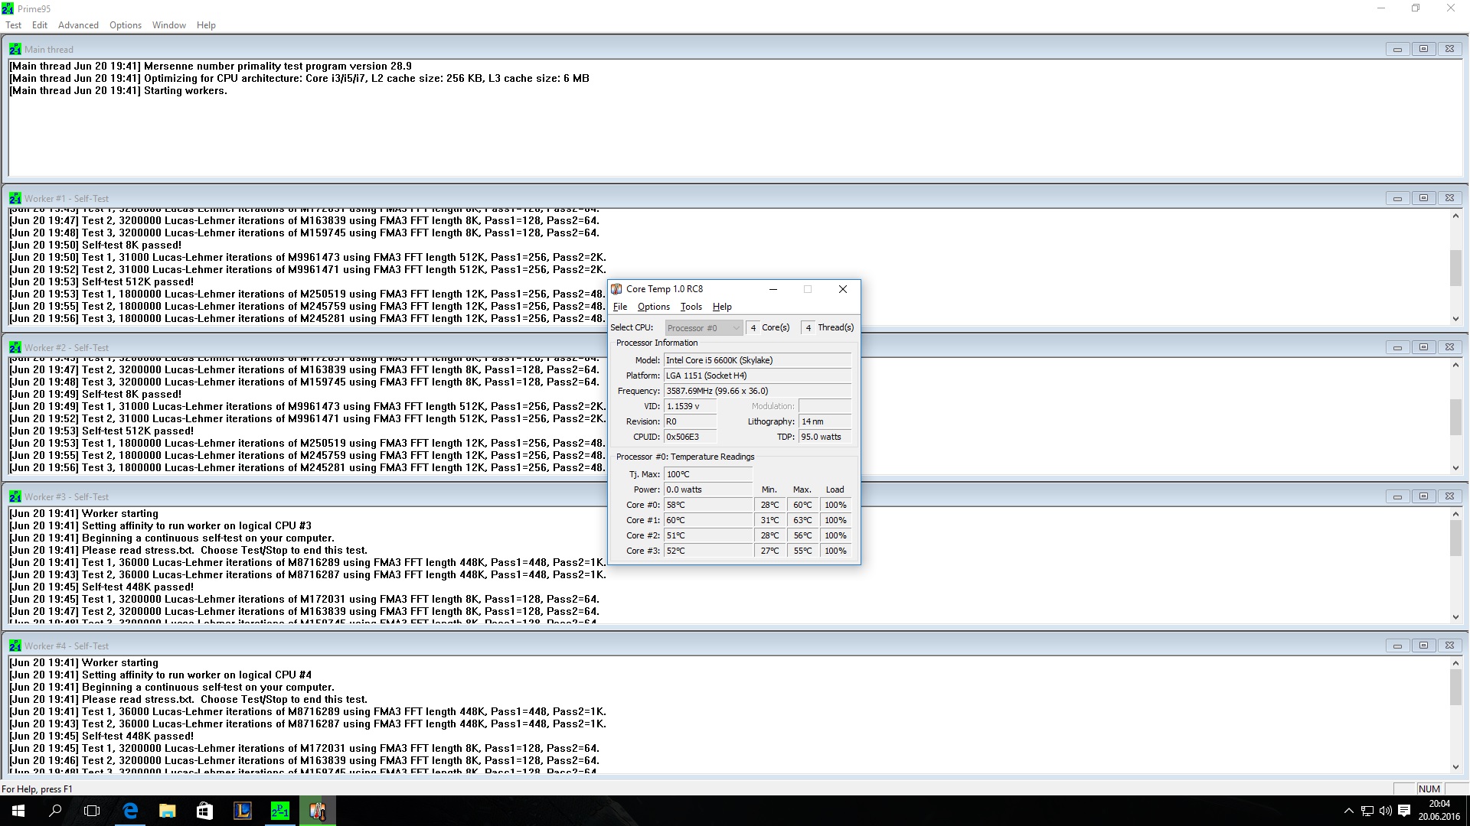Open network icon in system tray

(1367, 811)
